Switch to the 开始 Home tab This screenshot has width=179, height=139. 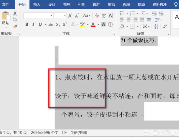coord(22,4)
